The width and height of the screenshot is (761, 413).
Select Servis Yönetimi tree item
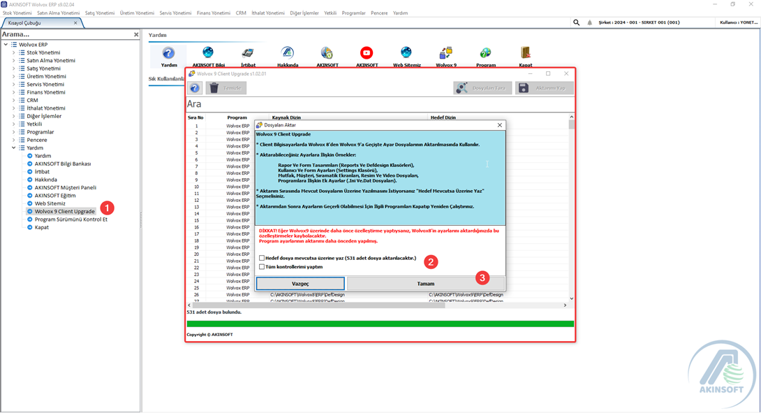pyautogui.click(x=45, y=84)
